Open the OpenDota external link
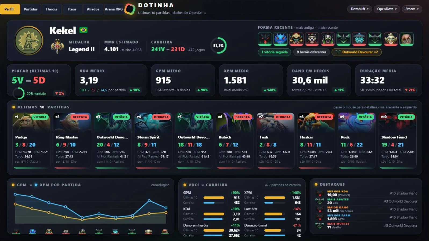 tap(387, 9)
